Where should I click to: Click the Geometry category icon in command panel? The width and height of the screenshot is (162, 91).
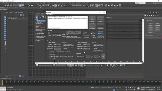[x=145, y=15]
